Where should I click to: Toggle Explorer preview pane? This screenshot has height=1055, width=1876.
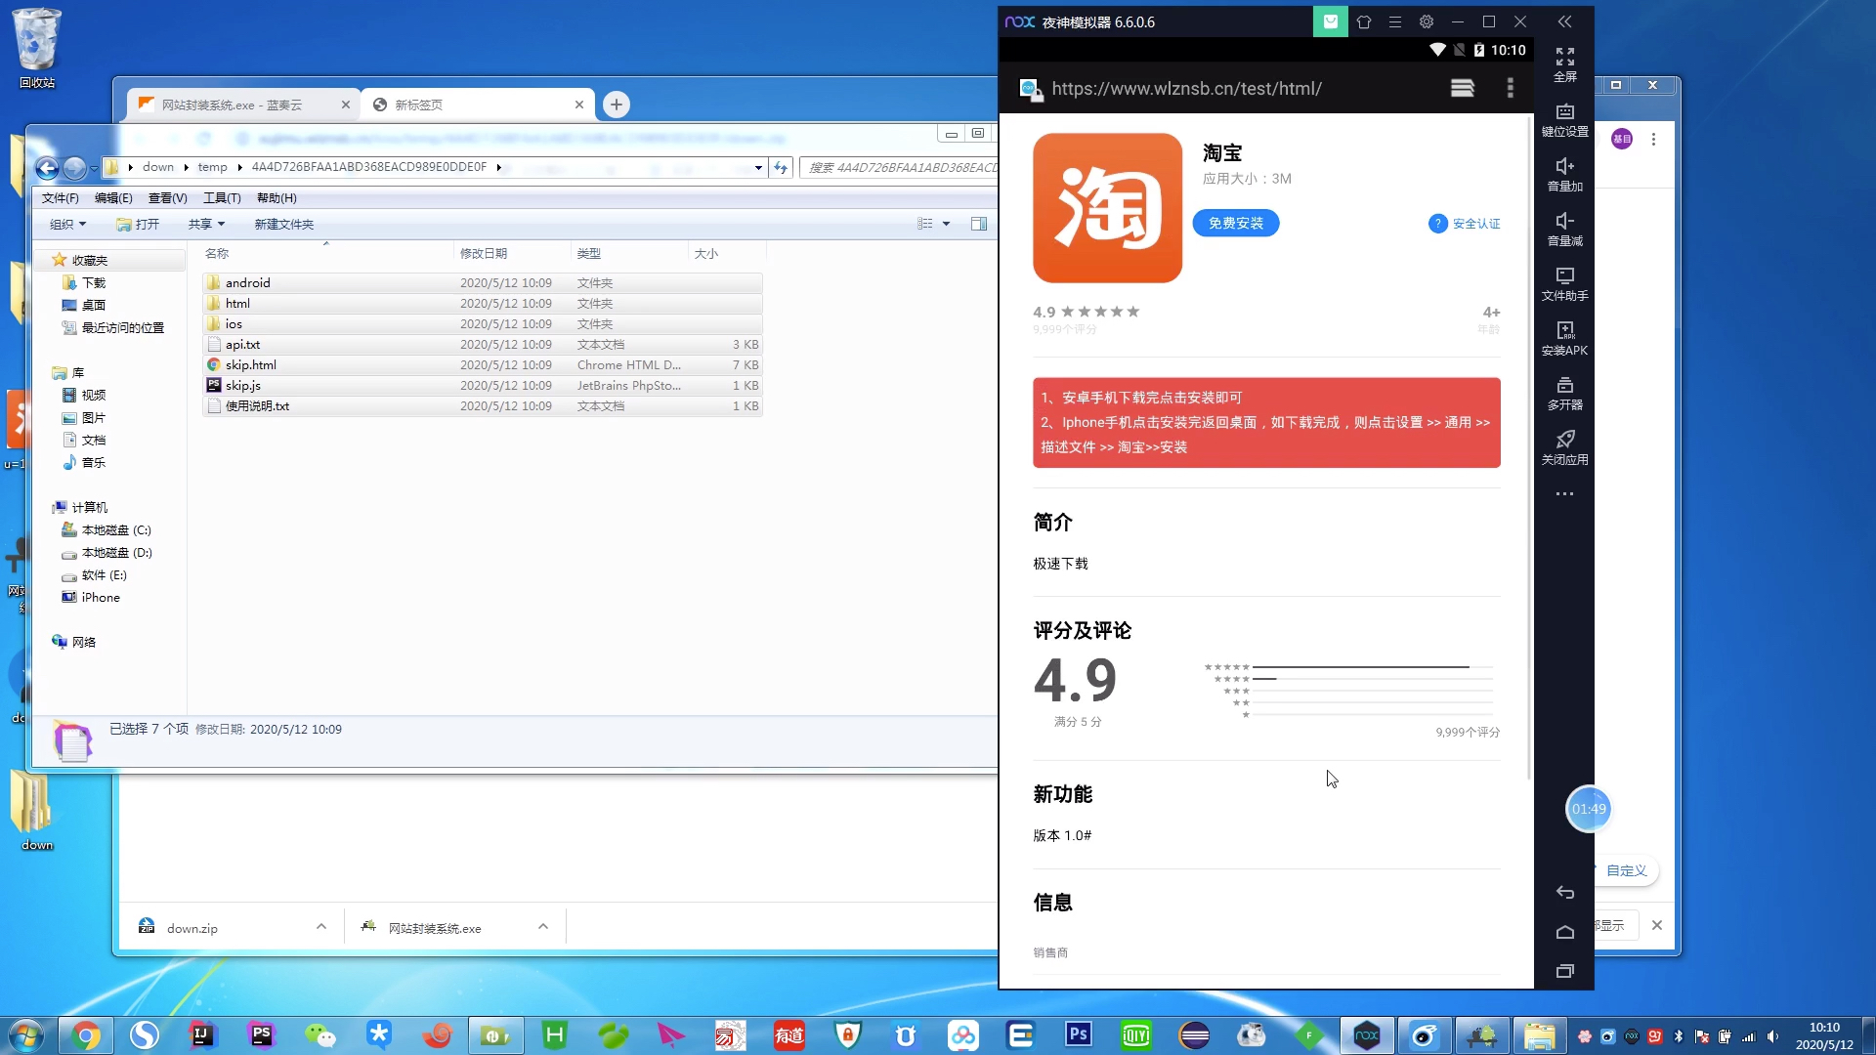click(978, 225)
